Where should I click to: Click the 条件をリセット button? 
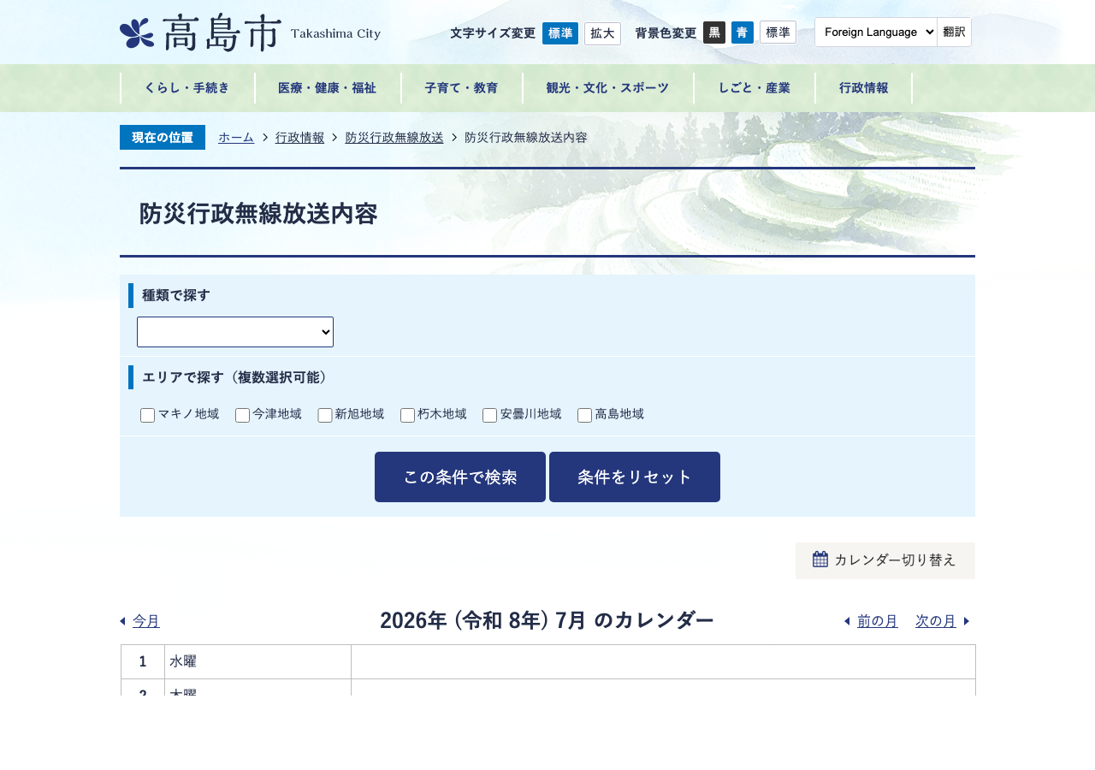coord(635,477)
